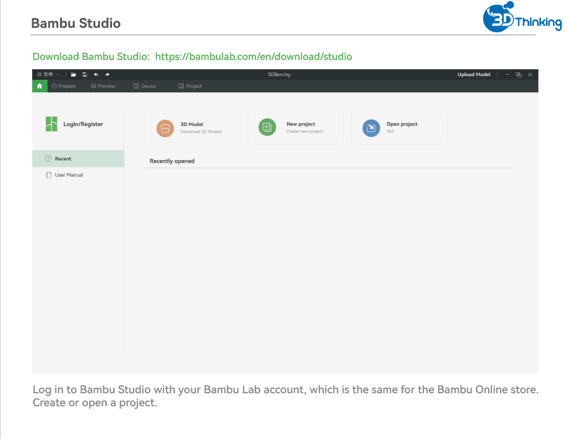Switch to the Project tab
The width and height of the screenshot is (565, 439).
point(190,86)
